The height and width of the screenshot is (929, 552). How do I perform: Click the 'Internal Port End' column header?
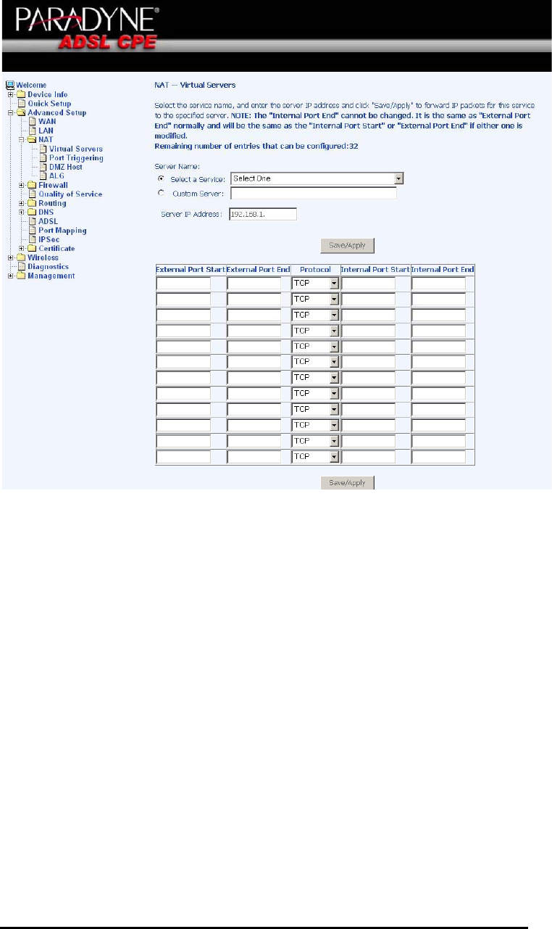tap(443, 269)
